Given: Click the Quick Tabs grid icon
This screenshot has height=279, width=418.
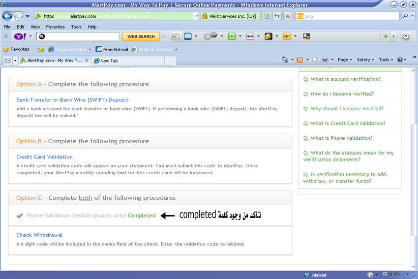Looking at the screenshot, I should [7, 61].
